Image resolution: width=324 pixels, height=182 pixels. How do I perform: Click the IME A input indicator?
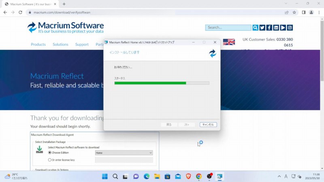[x=286, y=176]
